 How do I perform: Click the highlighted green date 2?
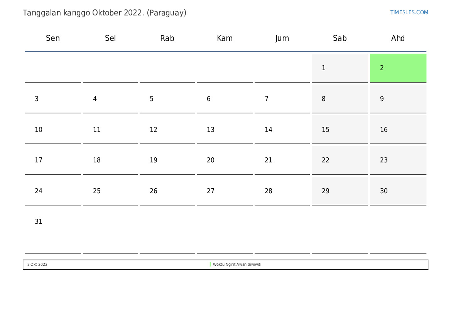398,68
